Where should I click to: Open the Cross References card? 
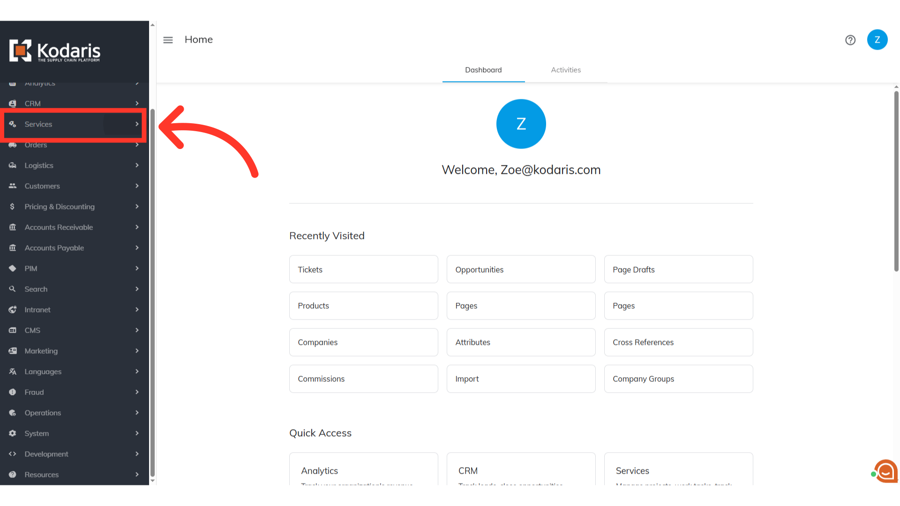coord(678,342)
